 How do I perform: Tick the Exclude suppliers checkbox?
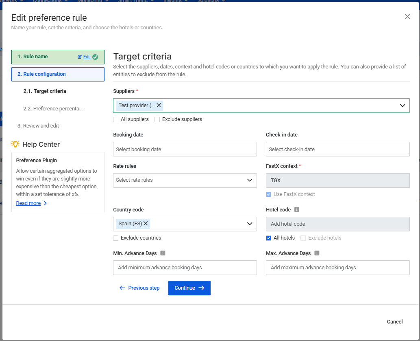157,120
